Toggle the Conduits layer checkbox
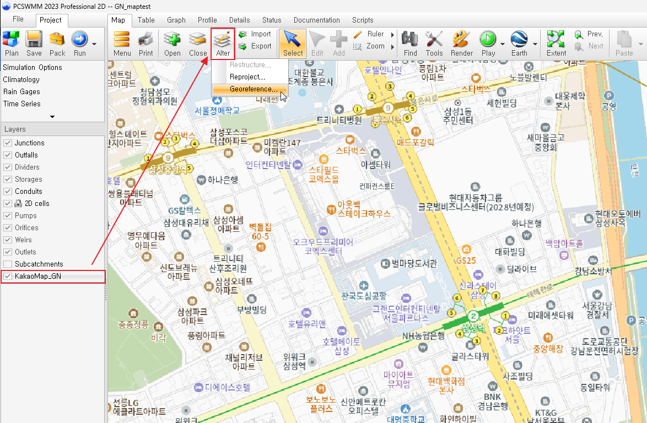 tap(7, 191)
